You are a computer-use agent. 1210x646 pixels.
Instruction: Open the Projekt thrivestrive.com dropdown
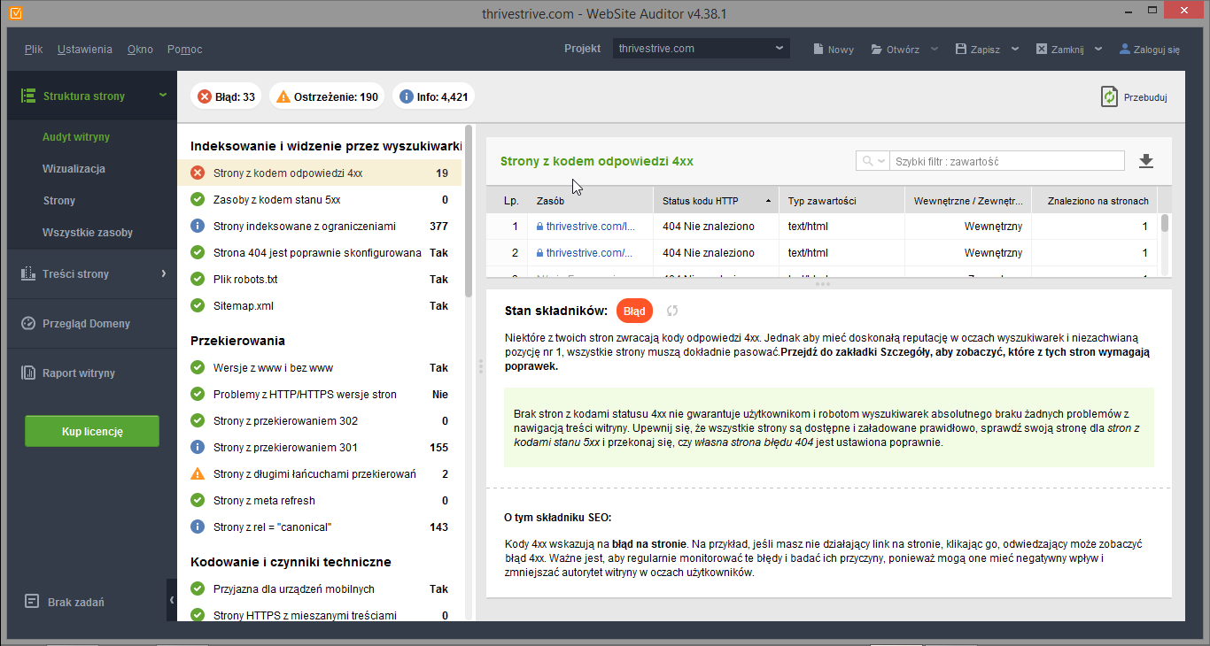[701, 49]
